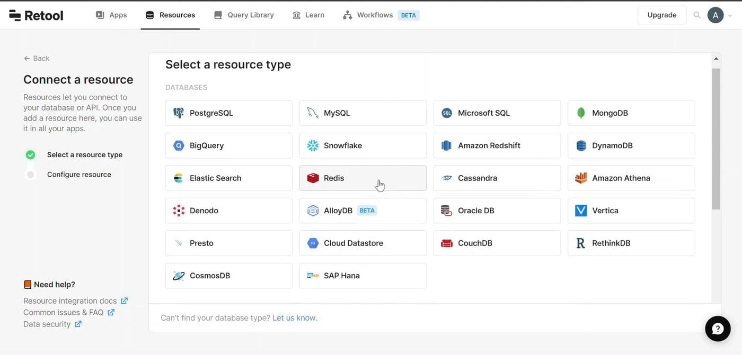Pick the MongoDB resource card

click(x=631, y=113)
